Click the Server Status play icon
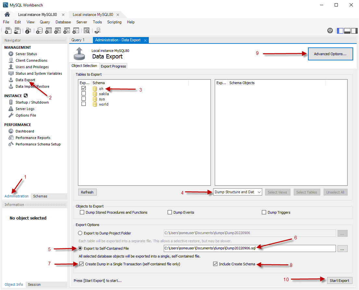 tap(11, 54)
